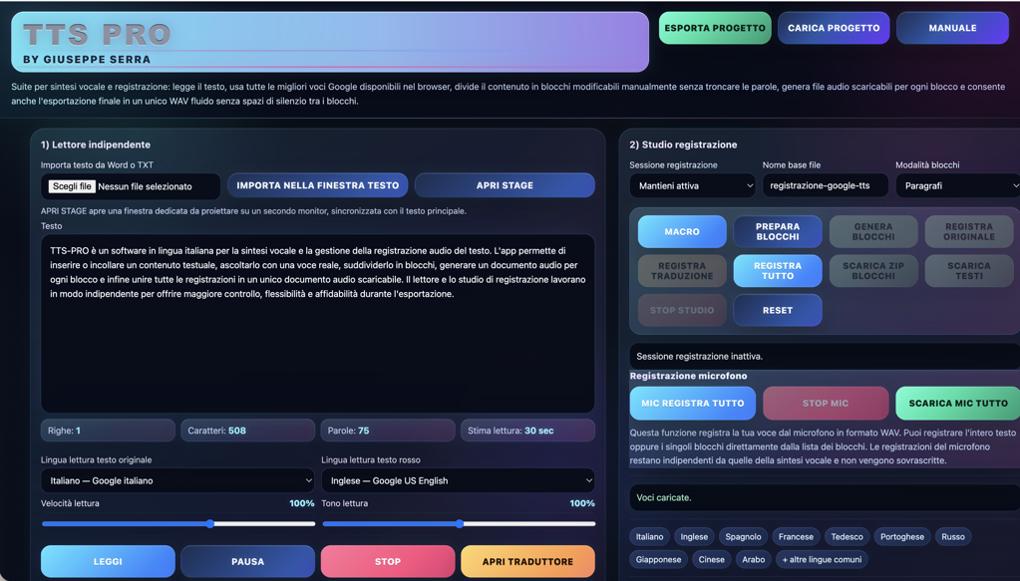
Task: Select the Francese language chip
Action: [x=796, y=537]
